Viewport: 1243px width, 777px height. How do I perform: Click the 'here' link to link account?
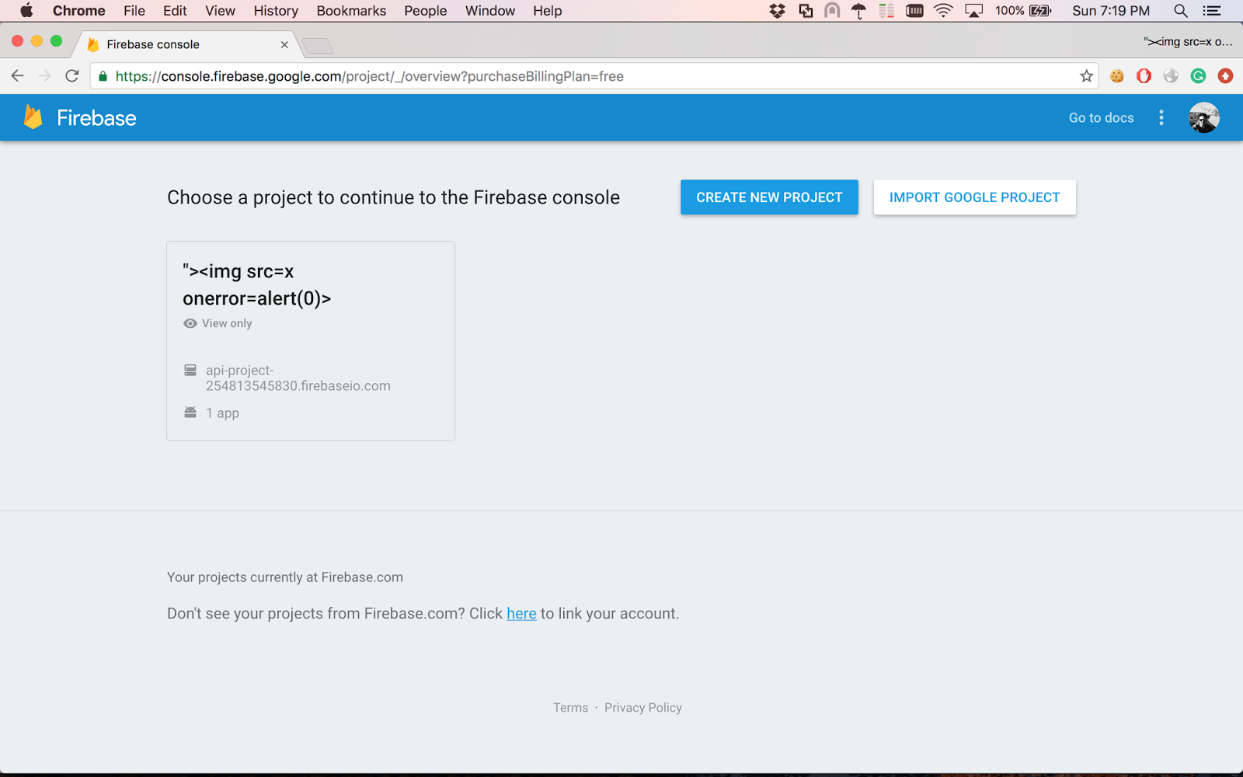coord(521,613)
